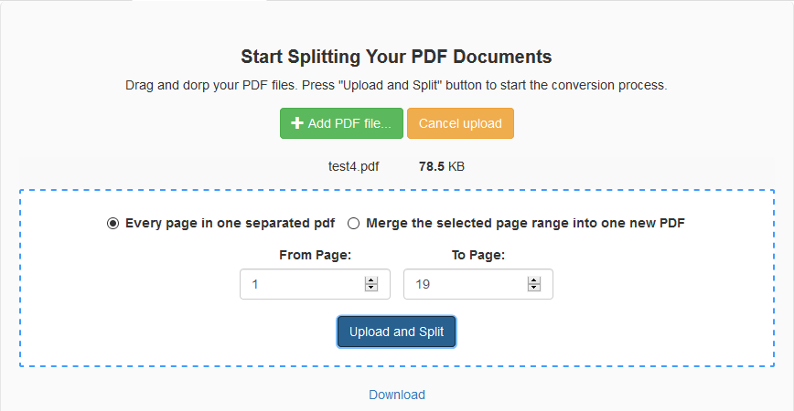Image resolution: width=794 pixels, height=411 pixels.
Task: Click the From Page number field
Action: (315, 284)
